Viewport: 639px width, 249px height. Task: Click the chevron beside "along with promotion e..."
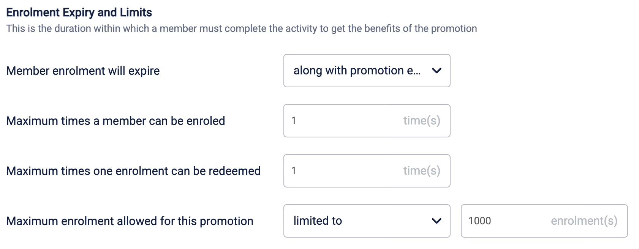[437, 71]
